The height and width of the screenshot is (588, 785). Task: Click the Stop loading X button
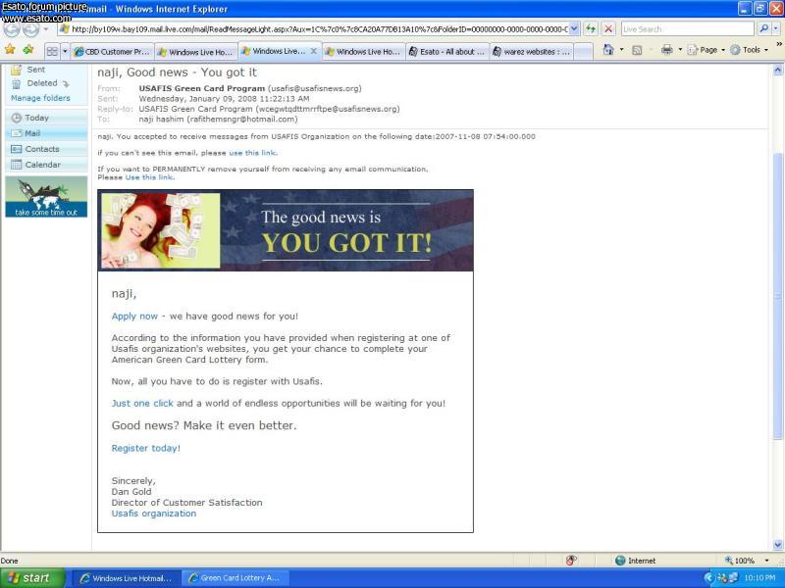click(x=608, y=29)
